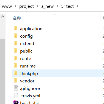The image size is (104, 104).
Task: Click the public folder icon
Action: tap(16, 51)
